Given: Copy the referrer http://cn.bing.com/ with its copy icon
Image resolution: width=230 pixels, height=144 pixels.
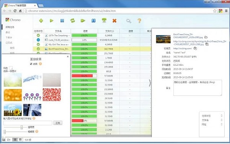Looking at the screenshot, I should pyautogui.click(x=195, y=48).
